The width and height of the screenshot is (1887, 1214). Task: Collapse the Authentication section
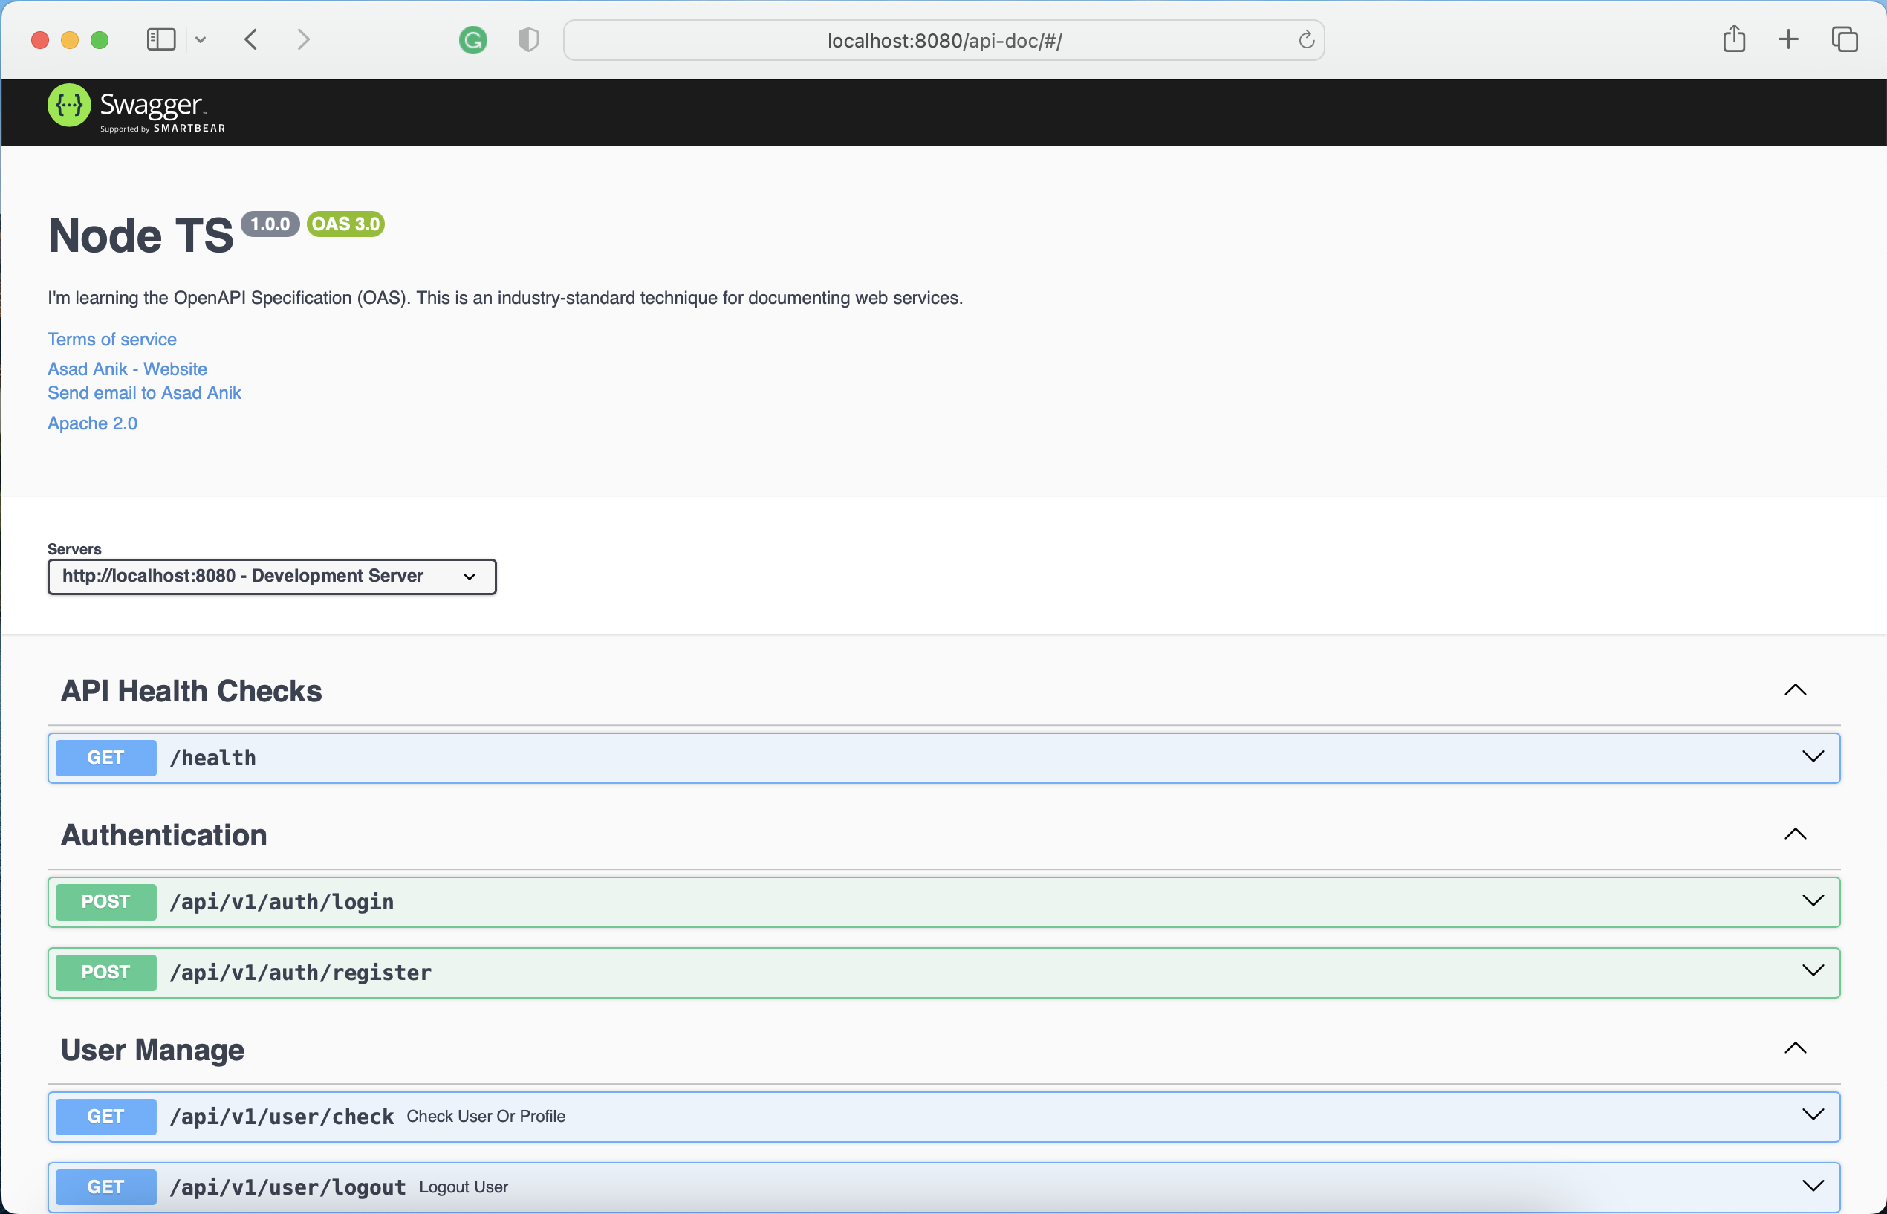[x=1795, y=835]
